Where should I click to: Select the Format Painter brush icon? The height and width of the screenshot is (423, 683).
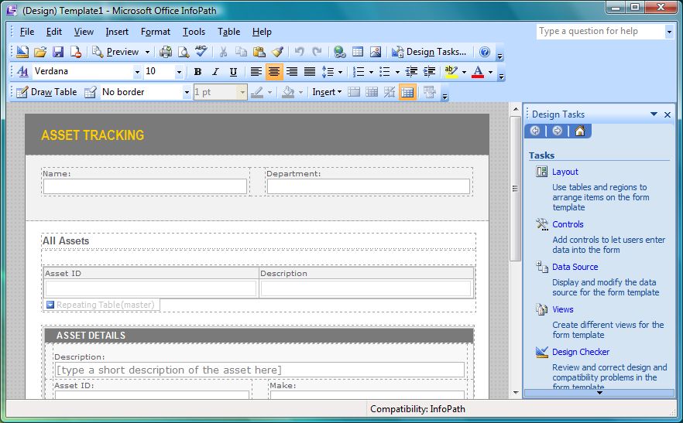coord(277,52)
